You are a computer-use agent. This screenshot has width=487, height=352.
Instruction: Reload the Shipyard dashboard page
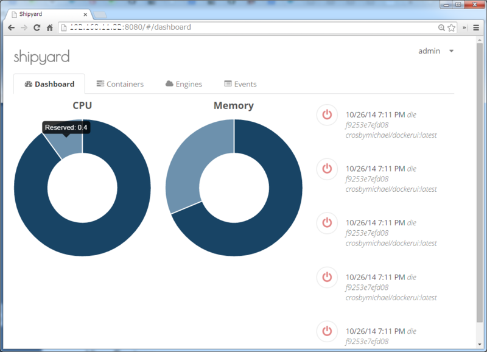click(37, 27)
